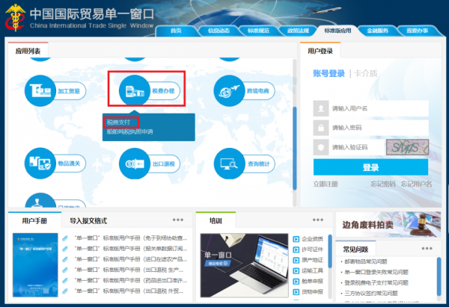449x307 pixels.
Task: Open the 跨境电商 cross-border e-commerce icon
Action: click(229, 91)
